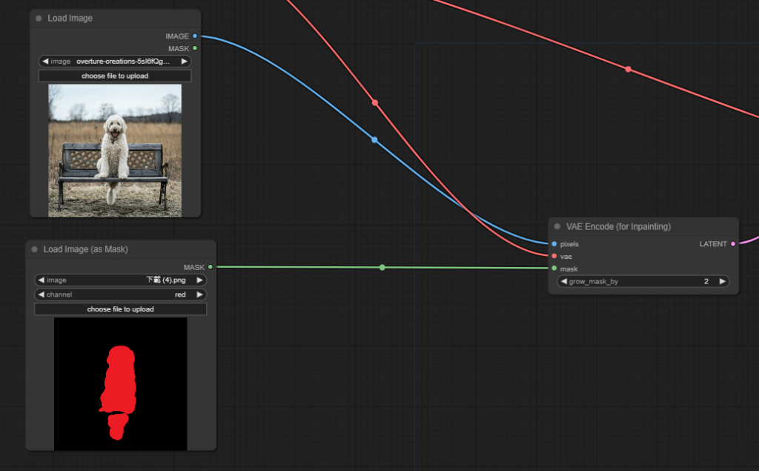The height and width of the screenshot is (471, 759).
Task: Click the dog on bench image preview
Action: (x=115, y=151)
